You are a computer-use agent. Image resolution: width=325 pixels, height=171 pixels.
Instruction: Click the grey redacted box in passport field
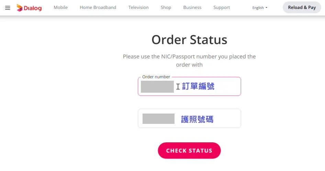(158, 119)
